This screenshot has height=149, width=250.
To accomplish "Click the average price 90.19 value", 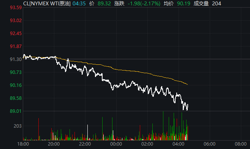I will point(184,3).
